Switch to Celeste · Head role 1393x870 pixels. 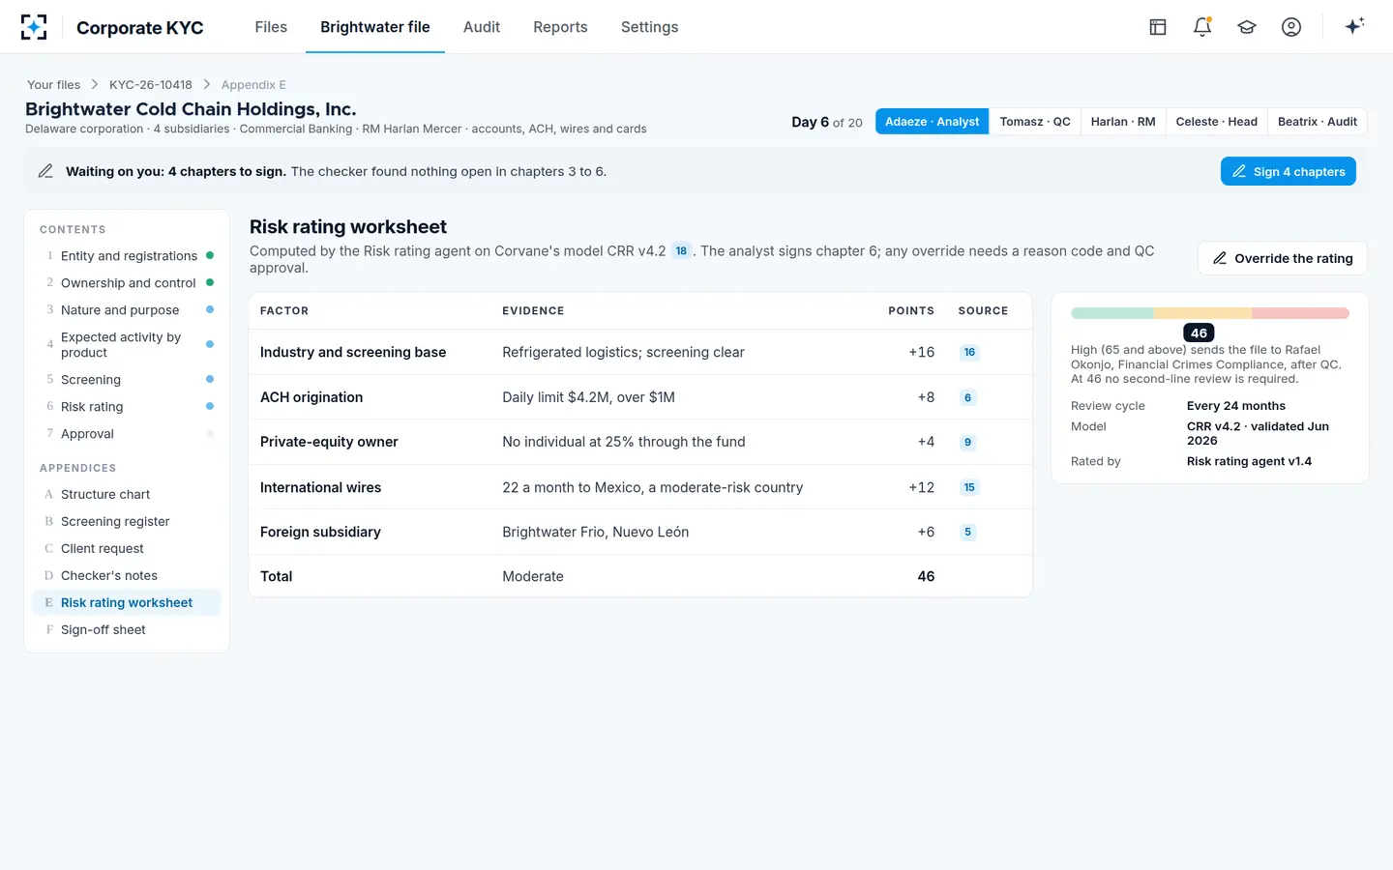1217,122
